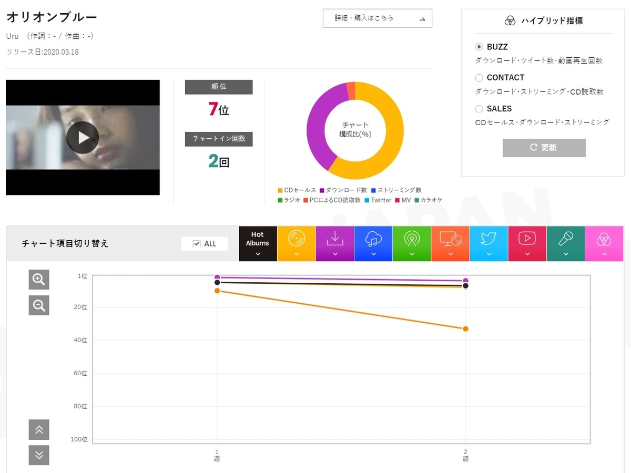Click the black week 1 data point
This screenshot has height=473, width=631.
[x=217, y=283]
